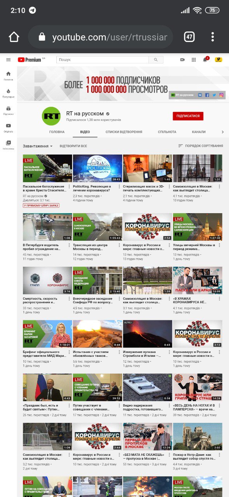The width and height of the screenshot is (229, 497).
Task: Open options for «В храмах коронавируса» video
Action: tap(220, 299)
